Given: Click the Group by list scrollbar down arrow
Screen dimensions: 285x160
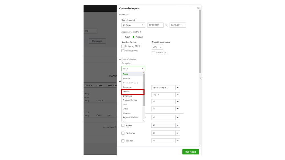Looking at the screenshot, I should click(144, 120).
